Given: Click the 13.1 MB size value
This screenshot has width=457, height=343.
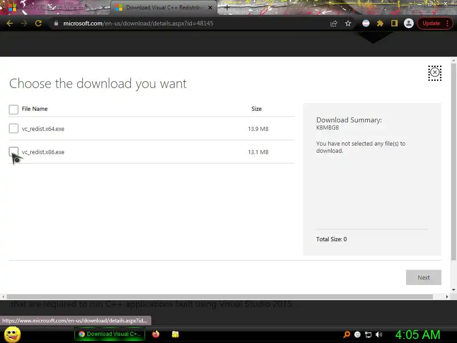Looking at the screenshot, I should [x=258, y=152].
